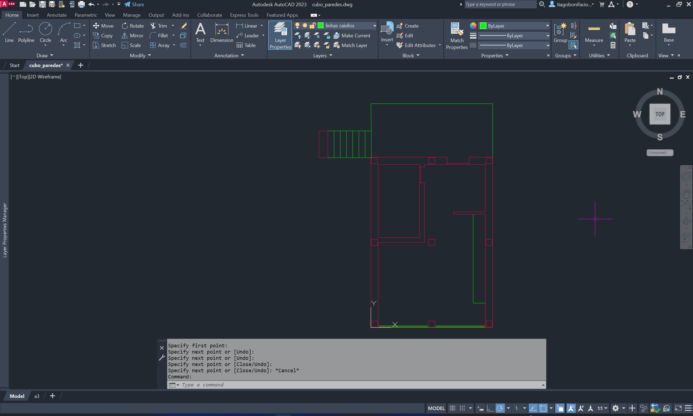Image resolution: width=693 pixels, height=416 pixels.
Task: Click the Dimension annotation tool
Action: 221,33
